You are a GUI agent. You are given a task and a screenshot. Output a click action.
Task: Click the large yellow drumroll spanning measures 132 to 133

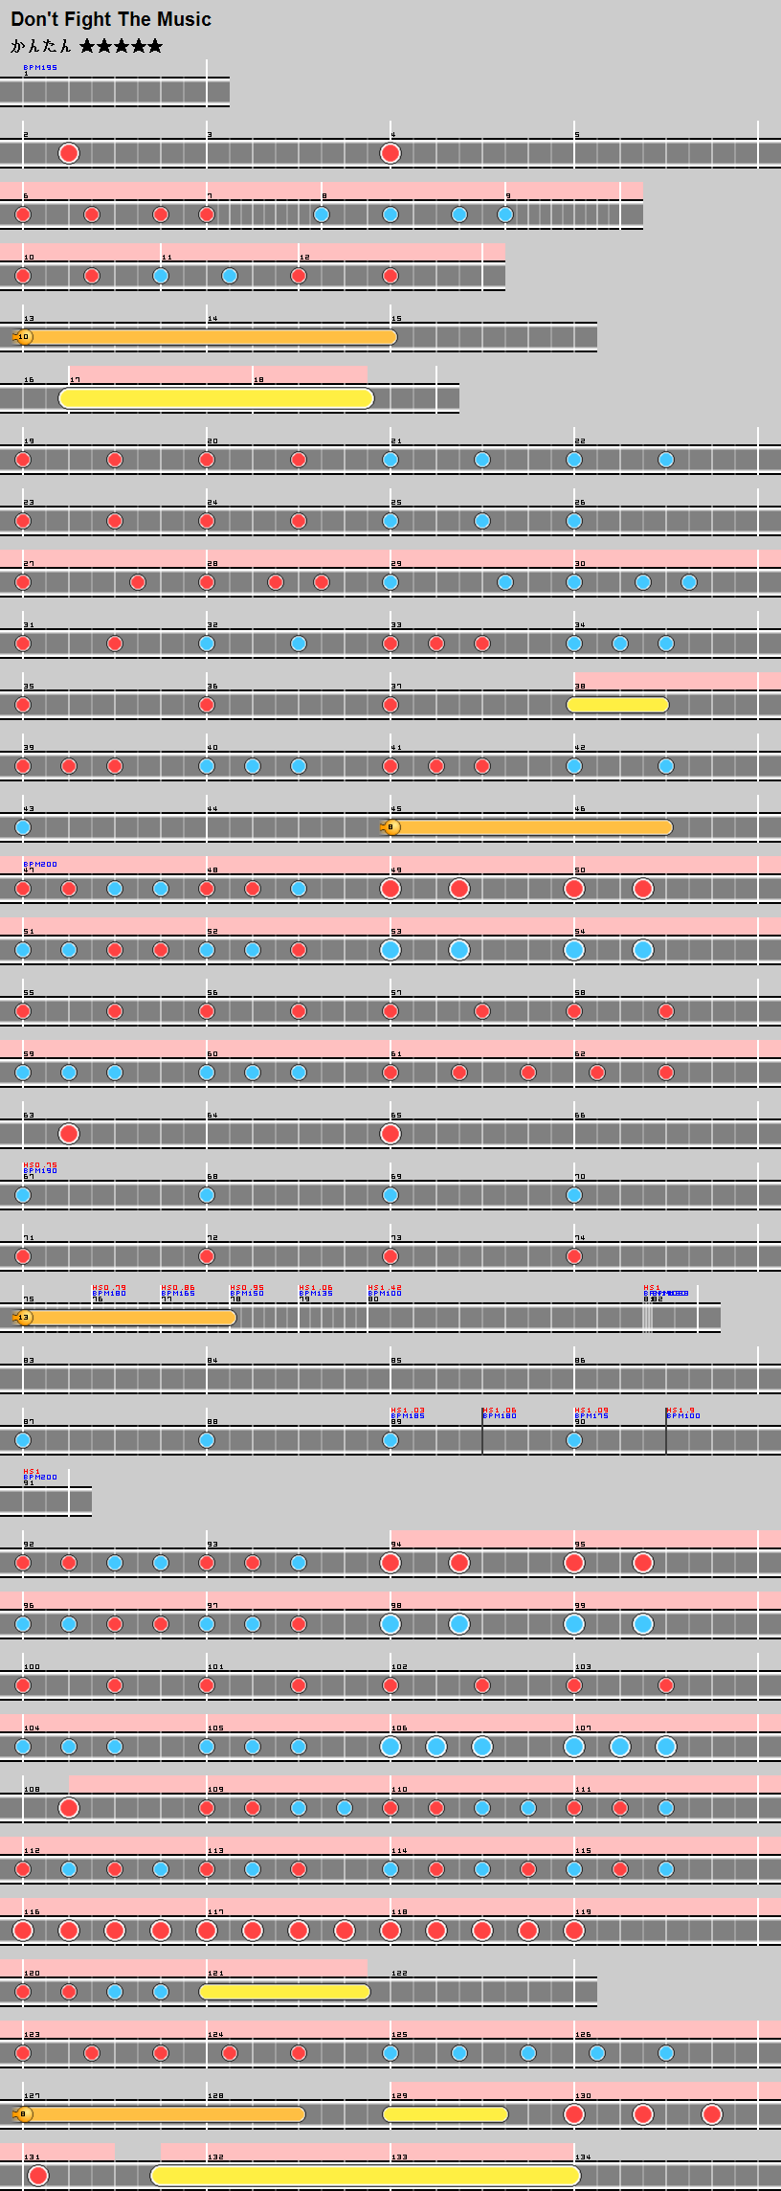tap(366, 2176)
